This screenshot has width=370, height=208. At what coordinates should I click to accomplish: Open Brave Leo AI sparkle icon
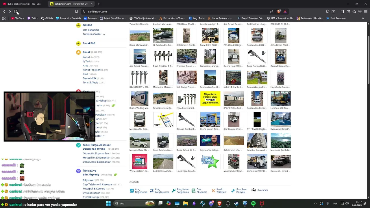[x=354, y=12]
